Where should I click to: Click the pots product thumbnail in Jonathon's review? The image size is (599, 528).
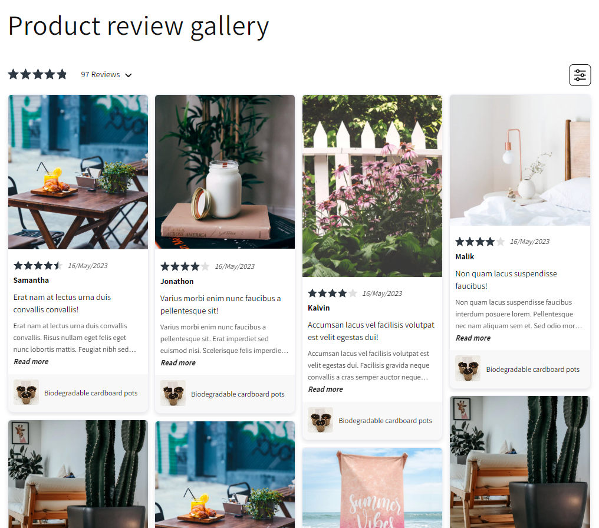tap(173, 393)
